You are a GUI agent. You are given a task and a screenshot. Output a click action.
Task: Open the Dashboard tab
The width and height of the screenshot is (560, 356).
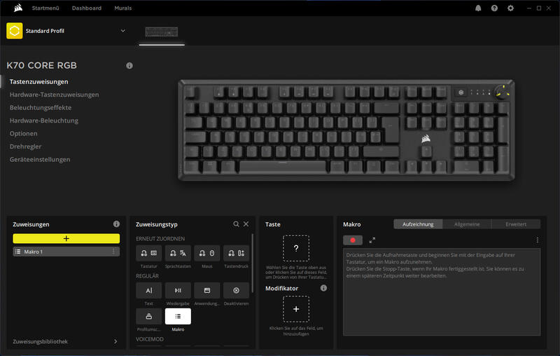(x=87, y=8)
